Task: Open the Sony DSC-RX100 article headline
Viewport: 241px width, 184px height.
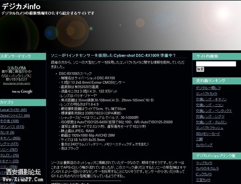Action: pyautogui.click(x=113, y=55)
